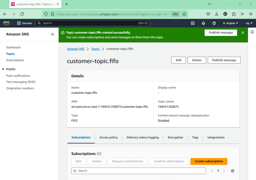This screenshot has height=180, width=256.
Task: Expand the N. Virginia region selector
Action: click(230, 23)
